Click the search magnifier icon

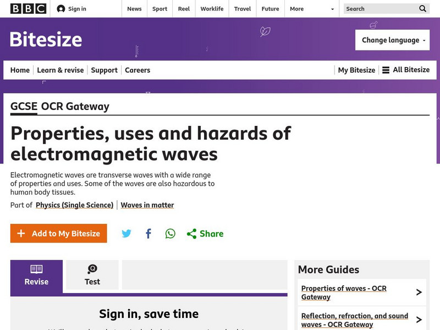422,9
